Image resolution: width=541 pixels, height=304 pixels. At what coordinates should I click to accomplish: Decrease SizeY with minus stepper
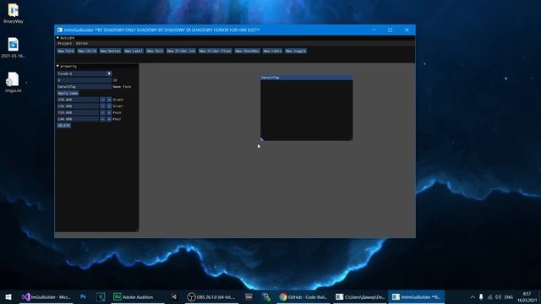pyautogui.click(x=102, y=106)
